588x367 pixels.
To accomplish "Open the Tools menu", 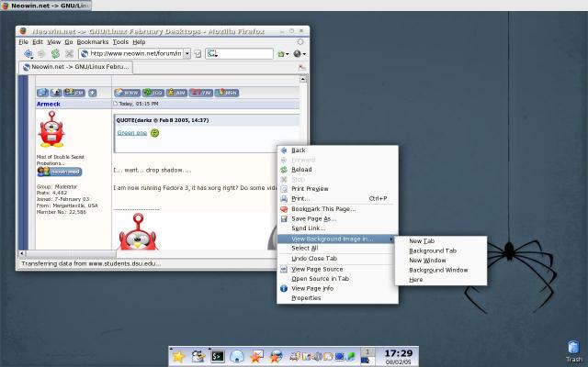I will [120, 42].
